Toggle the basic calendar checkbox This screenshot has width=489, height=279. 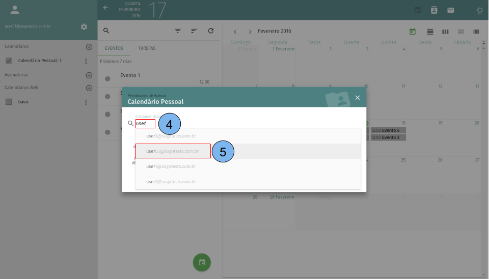click(9, 102)
